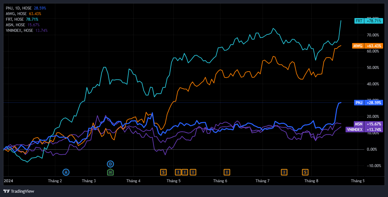388x197 pixels.
Task: Open the I marker above Tháng 6
Action: tap(227, 172)
